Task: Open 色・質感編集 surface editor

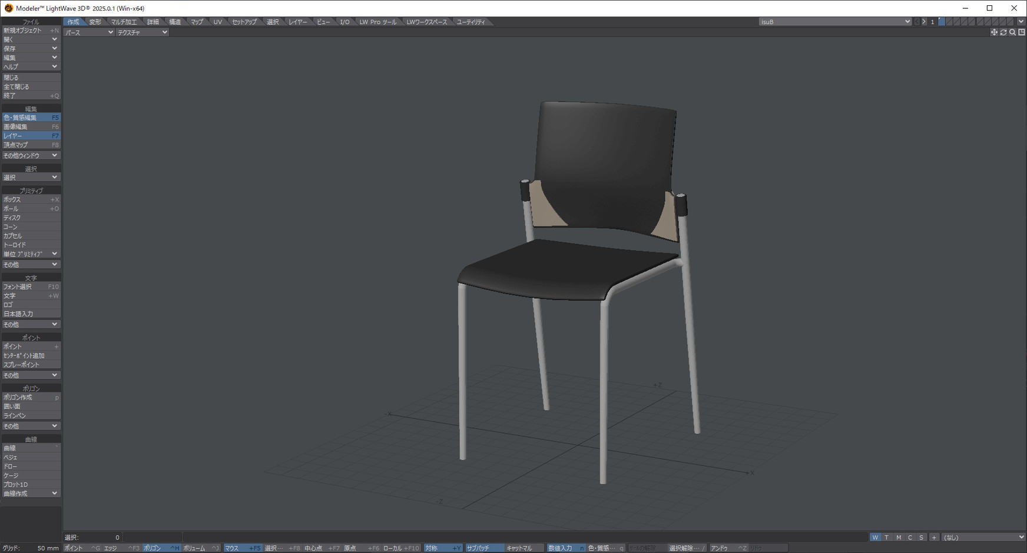Action: 31,118
